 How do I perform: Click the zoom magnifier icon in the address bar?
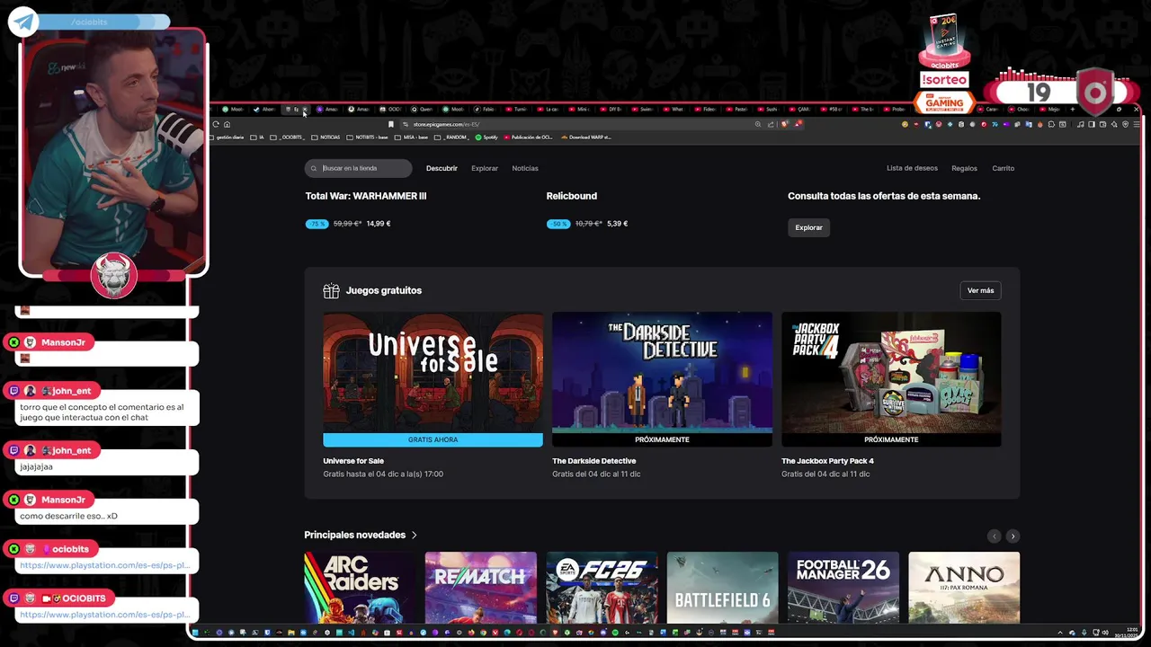pyautogui.click(x=758, y=124)
